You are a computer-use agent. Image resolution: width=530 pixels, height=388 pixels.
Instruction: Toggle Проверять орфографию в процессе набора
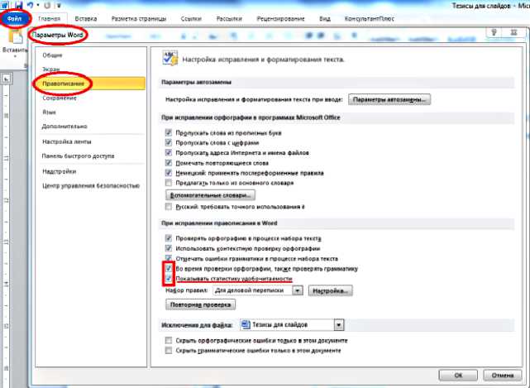pos(169,238)
